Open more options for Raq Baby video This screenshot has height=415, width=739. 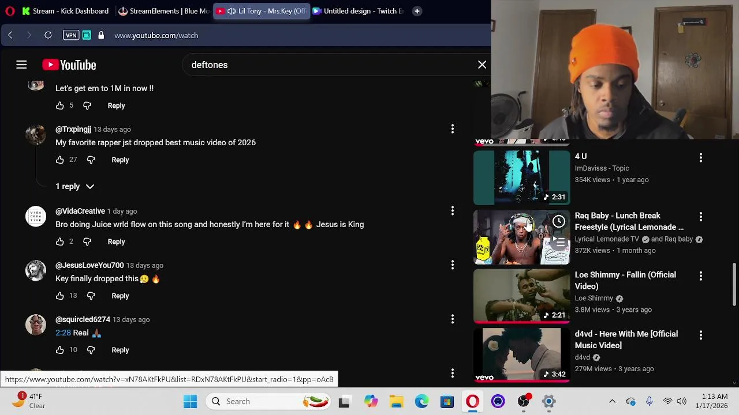pos(701,217)
